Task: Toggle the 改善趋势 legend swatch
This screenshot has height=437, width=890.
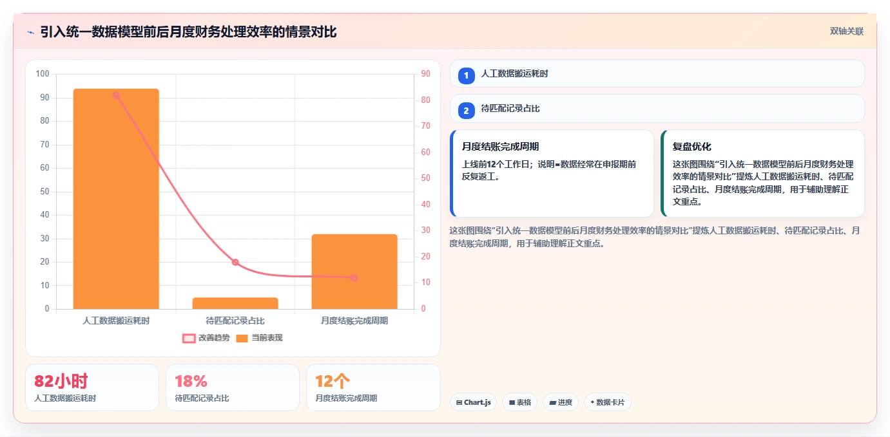Action: tap(189, 339)
